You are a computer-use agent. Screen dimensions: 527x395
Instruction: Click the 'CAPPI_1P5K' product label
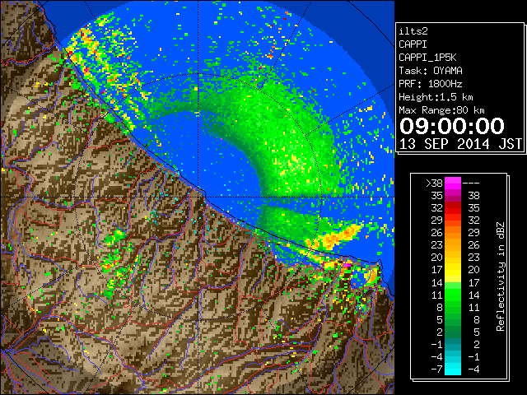pos(427,58)
